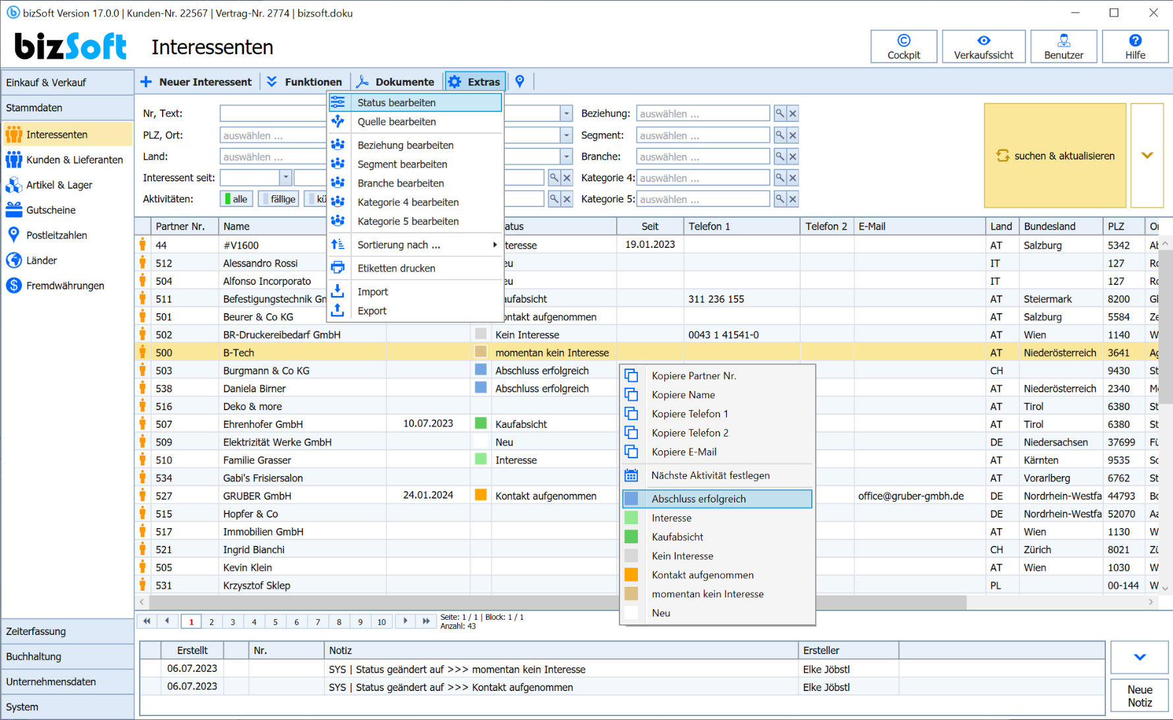Viewport: 1173px width, 720px height.
Task: Expand the arrow beside suchen & aktualisieren
Action: (1147, 156)
